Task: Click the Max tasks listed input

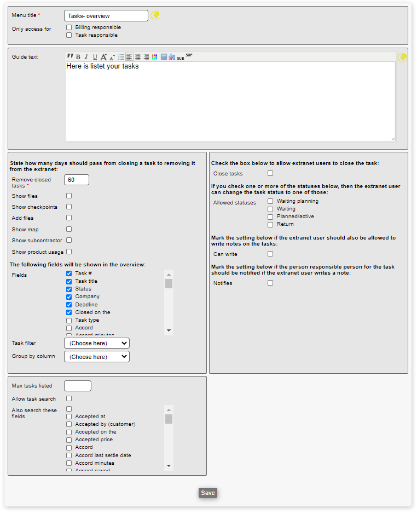Action: point(78,386)
